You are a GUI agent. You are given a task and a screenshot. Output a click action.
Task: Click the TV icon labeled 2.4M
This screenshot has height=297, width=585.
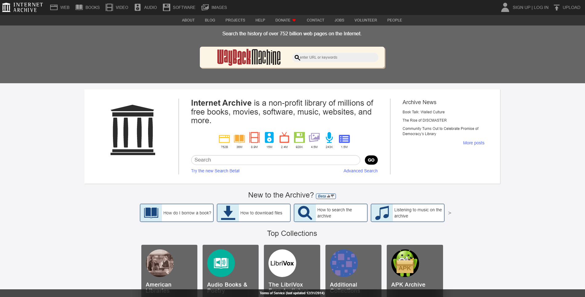click(x=284, y=138)
